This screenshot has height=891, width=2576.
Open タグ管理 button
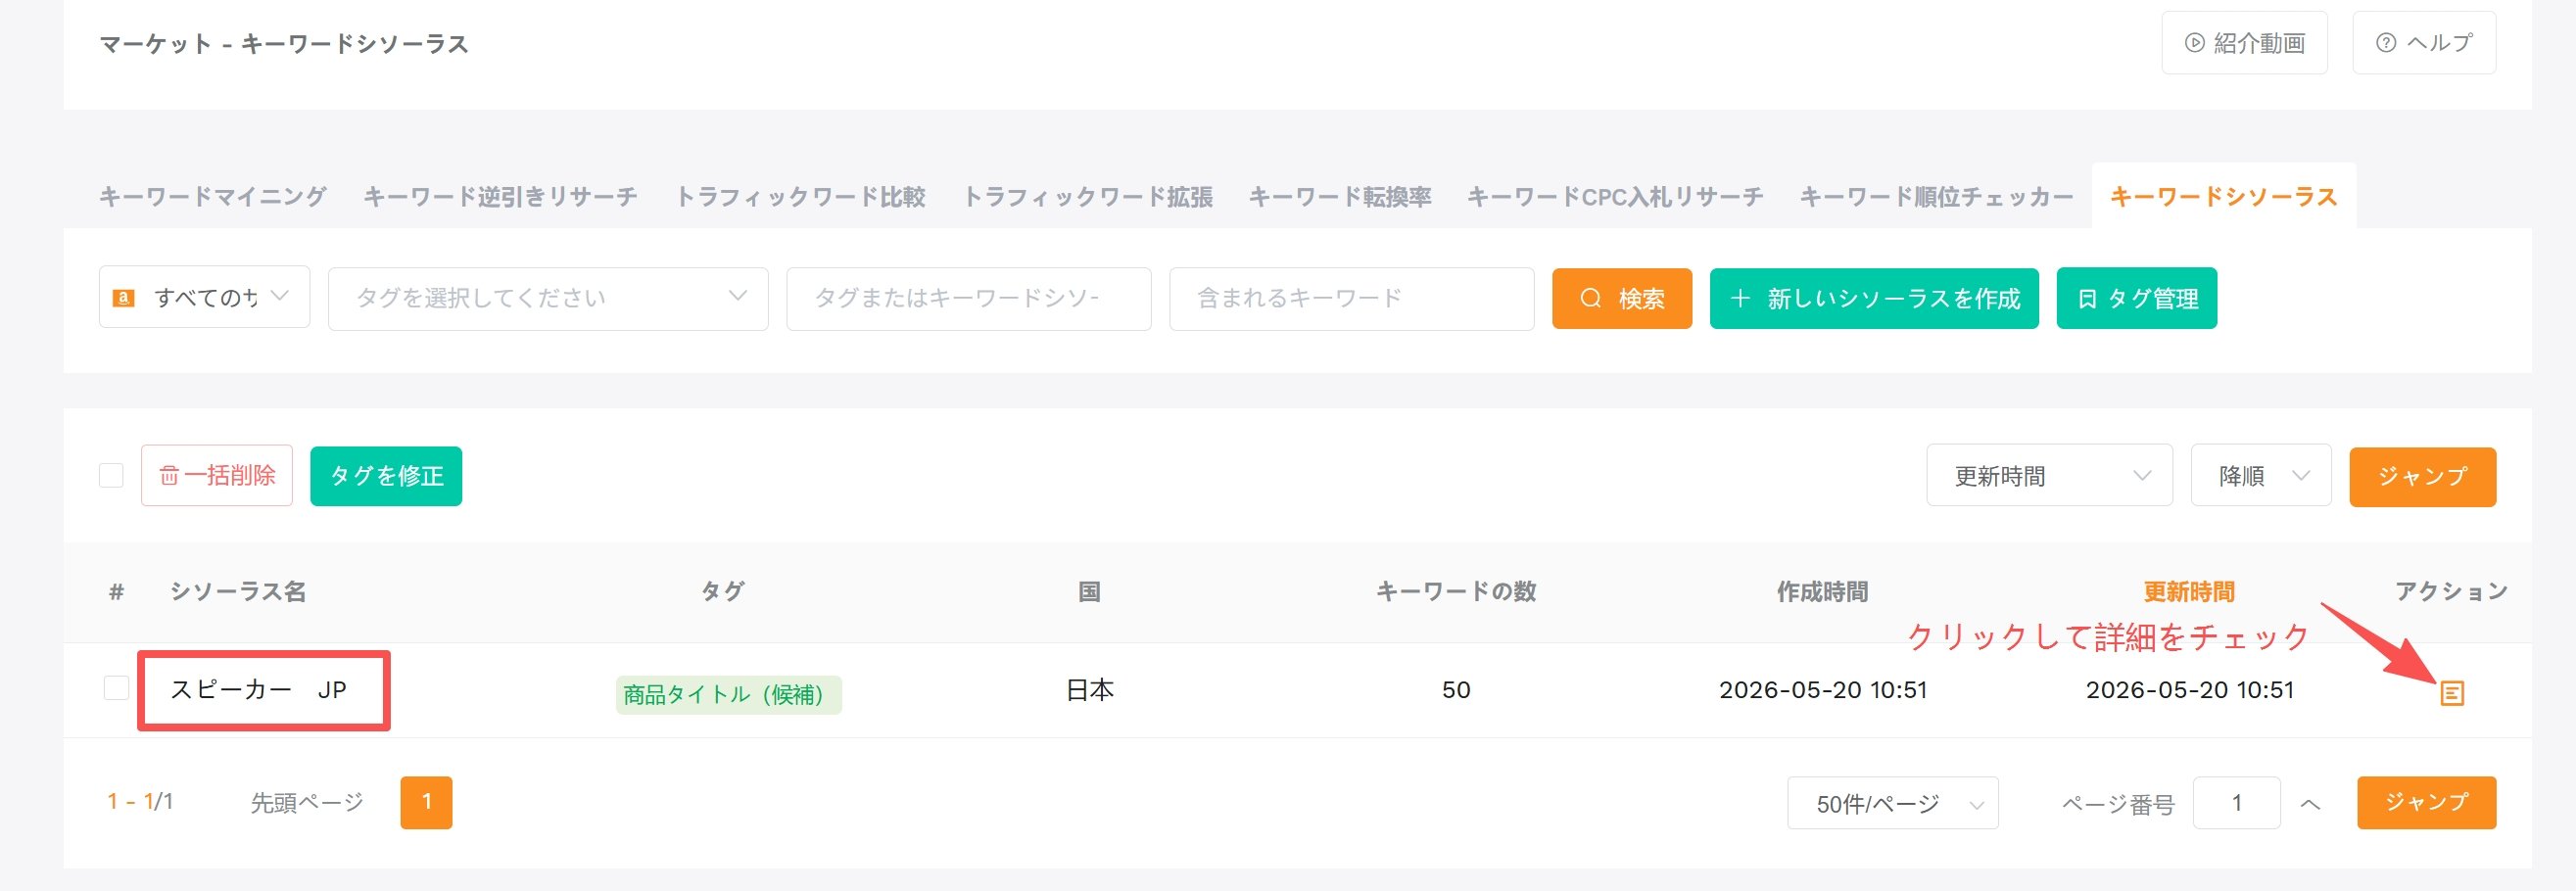tap(2137, 298)
